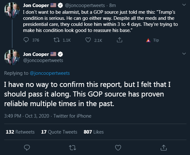Share the first tweet via upload icon
190x155 pixels.
click(x=119, y=40)
